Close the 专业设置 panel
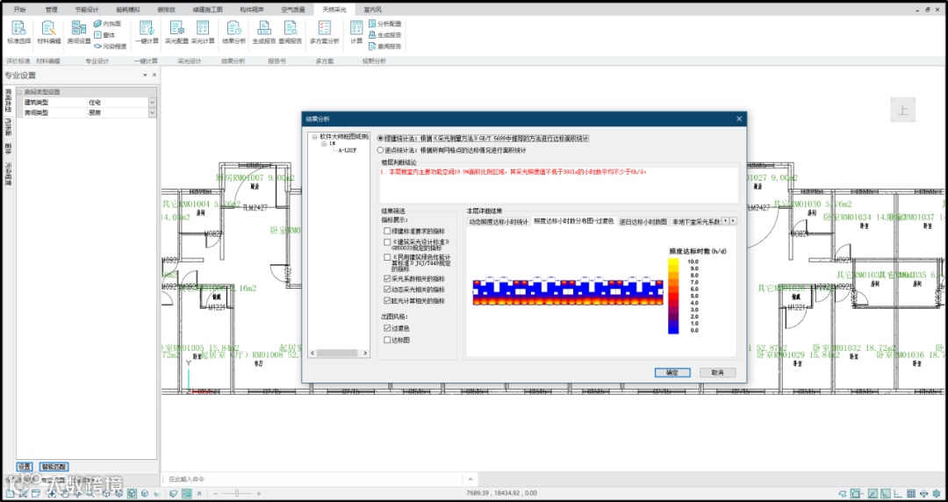The image size is (948, 502). [x=154, y=75]
